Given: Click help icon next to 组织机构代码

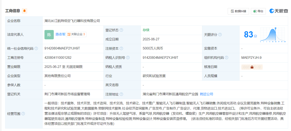Looking at the screenshot, I should point(226,58).
